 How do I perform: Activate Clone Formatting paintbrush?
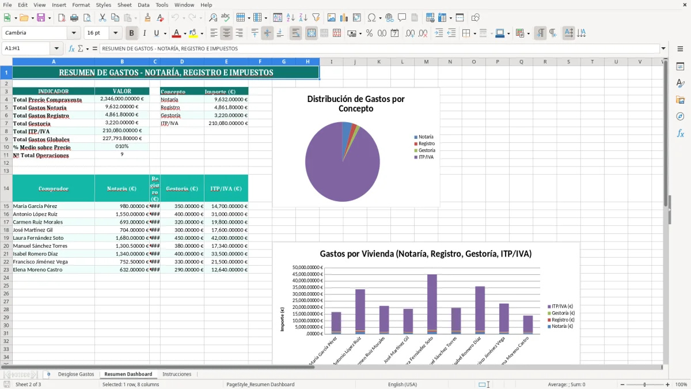coord(147,18)
